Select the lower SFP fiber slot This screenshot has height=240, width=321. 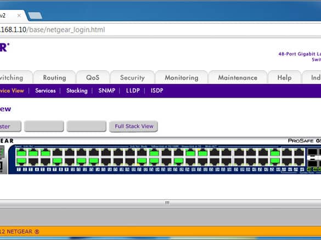312,163
